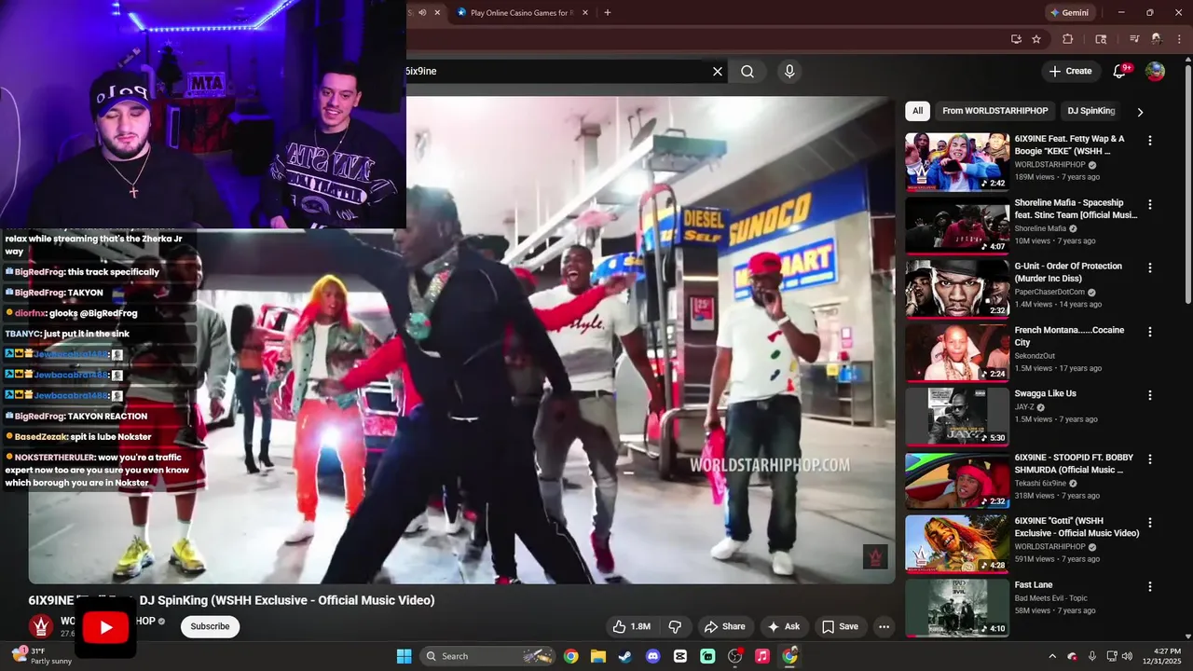Click inside the YouTube search field
Viewport: 1193px width, 671px height.
pyautogui.click(x=555, y=71)
